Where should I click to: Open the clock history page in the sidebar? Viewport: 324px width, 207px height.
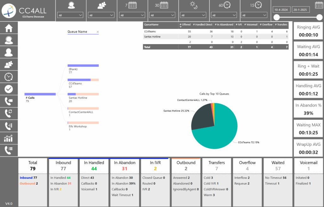coord(9,77)
